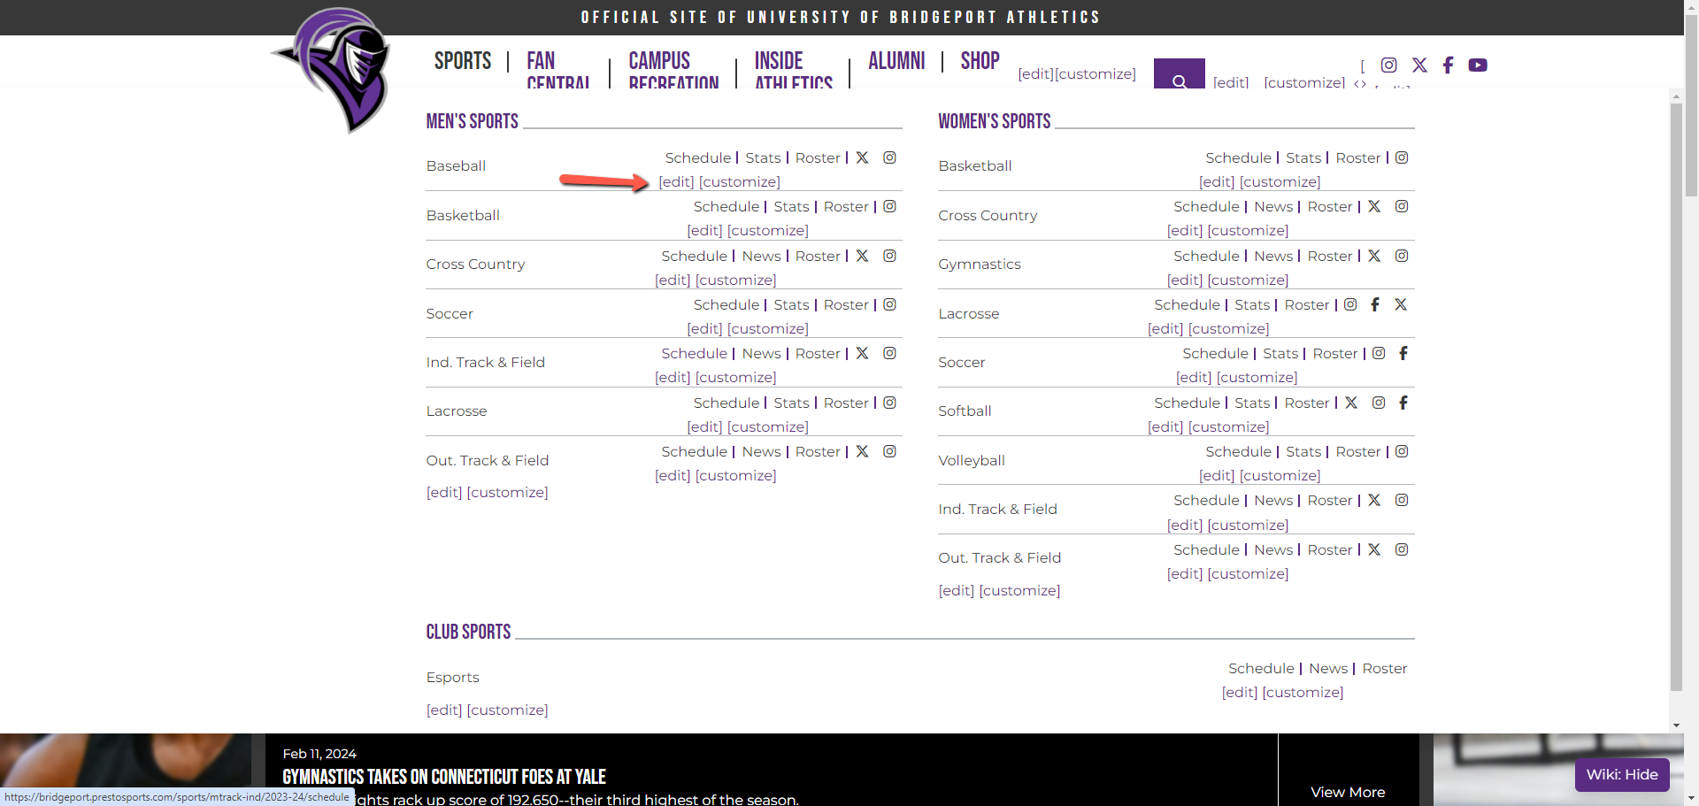Open Women's Soccer Facebook icon
Image resolution: width=1699 pixels, height=806 pixels.
coord(1403,353)
